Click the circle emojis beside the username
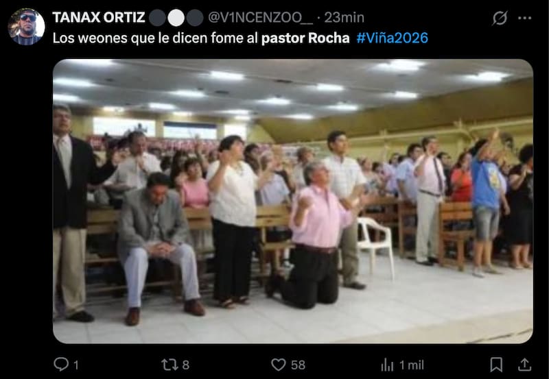This screenshot has height=379, width=549. (x=176, y=18)
